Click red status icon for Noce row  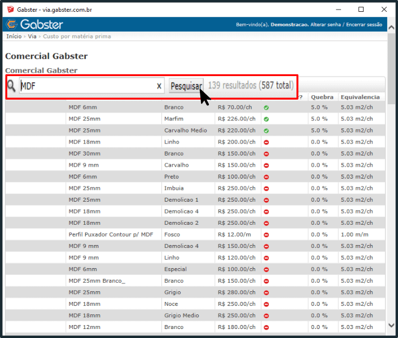(266, 304)
